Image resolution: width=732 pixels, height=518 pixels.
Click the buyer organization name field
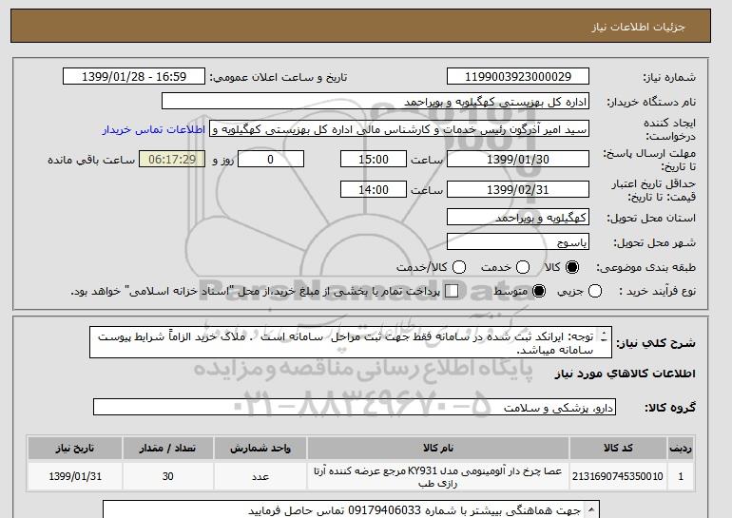click(376, 102)
